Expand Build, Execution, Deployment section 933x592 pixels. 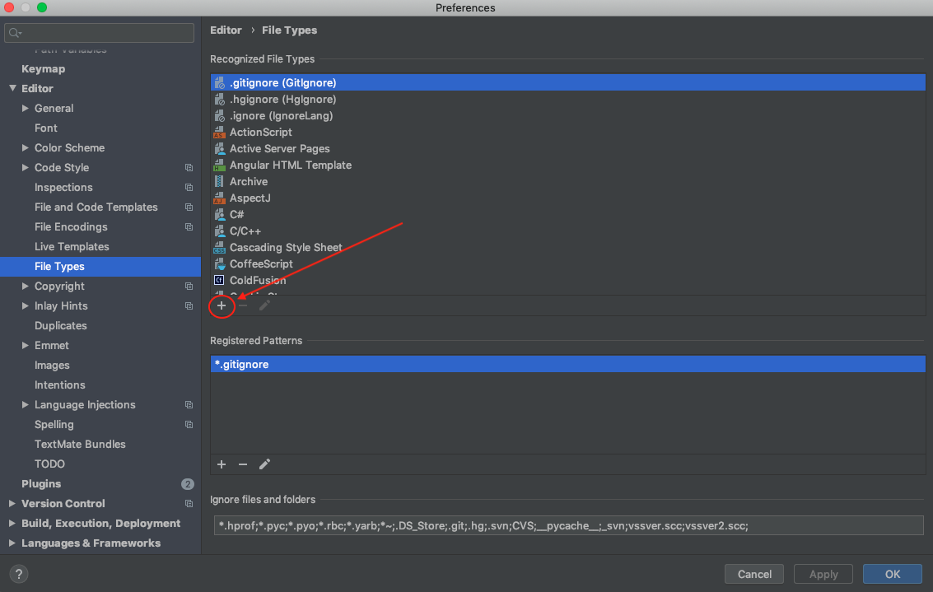[x=12, y=523]
